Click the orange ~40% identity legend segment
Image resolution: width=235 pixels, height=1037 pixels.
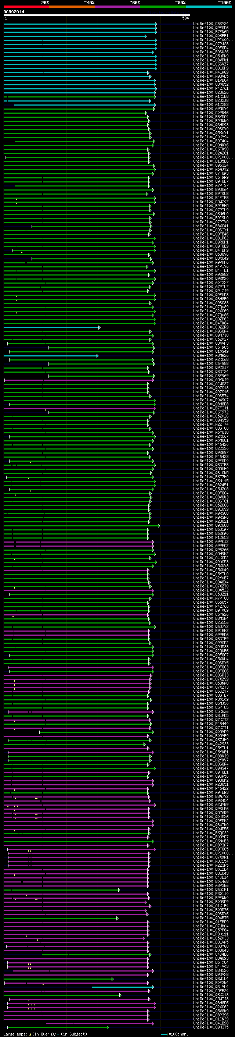point(72,7)
